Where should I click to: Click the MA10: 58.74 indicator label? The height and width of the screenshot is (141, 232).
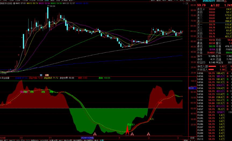click(x=32, y=3)
